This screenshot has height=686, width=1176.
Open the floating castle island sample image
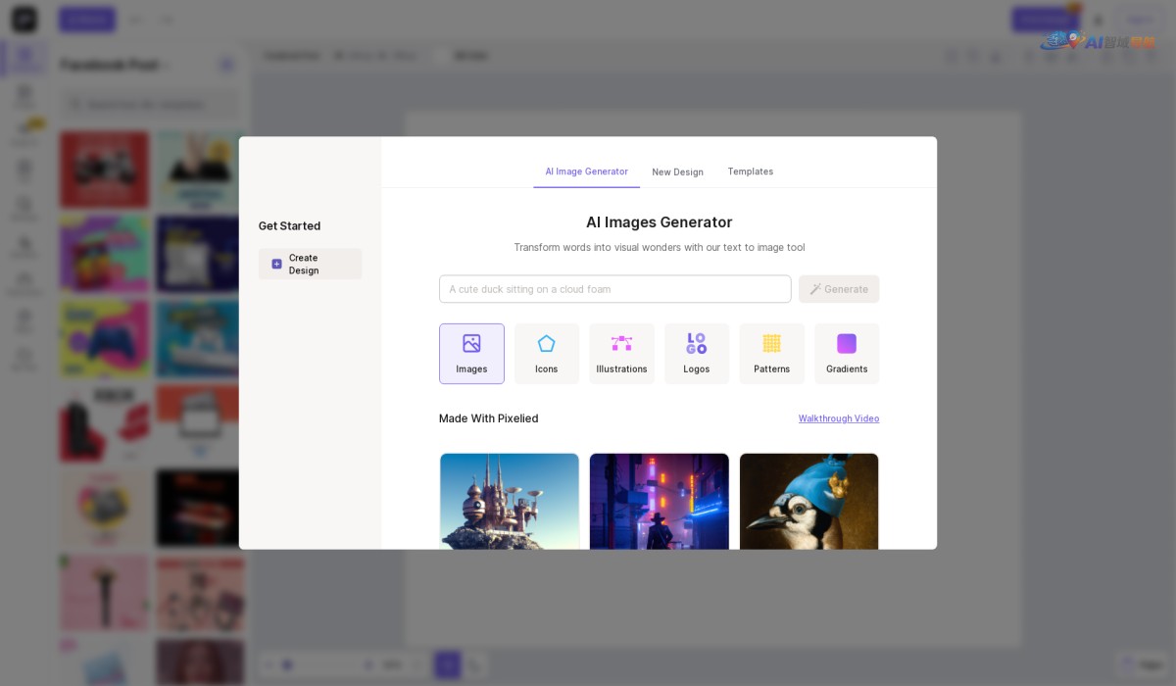(509, 501)
